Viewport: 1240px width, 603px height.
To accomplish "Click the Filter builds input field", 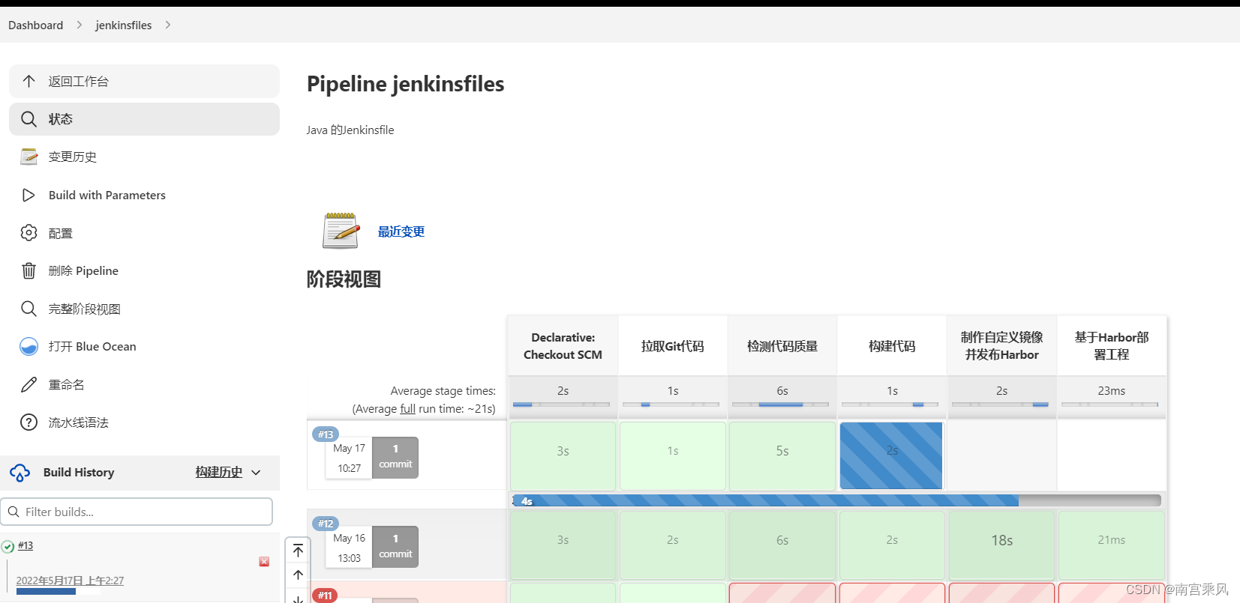I will point(137,512).
